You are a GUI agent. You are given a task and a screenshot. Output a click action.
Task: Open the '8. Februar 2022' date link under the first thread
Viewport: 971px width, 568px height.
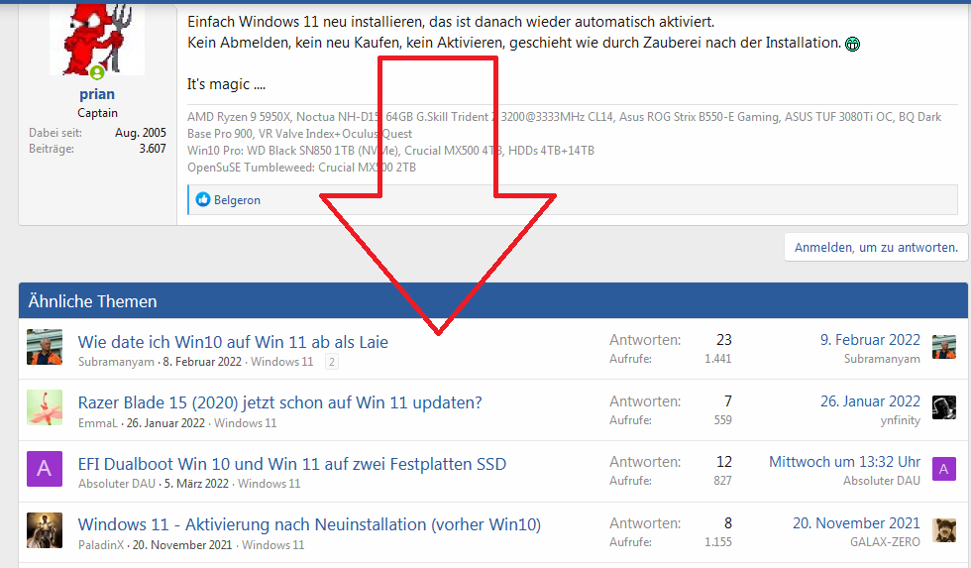click(x=202, y=362)
